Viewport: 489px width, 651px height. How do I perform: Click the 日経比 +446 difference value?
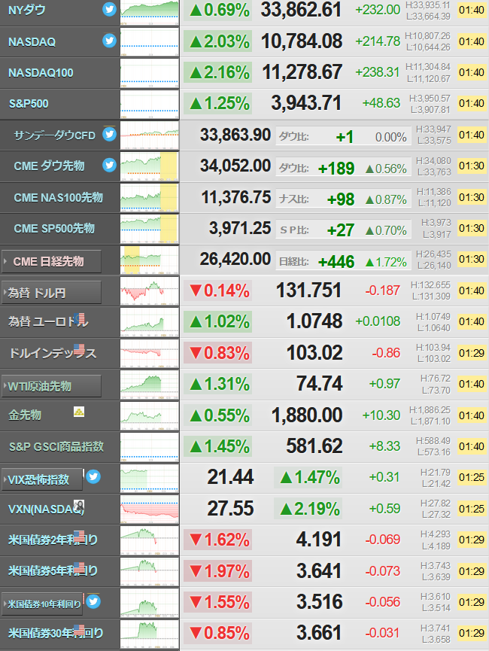tap(336, 262)
